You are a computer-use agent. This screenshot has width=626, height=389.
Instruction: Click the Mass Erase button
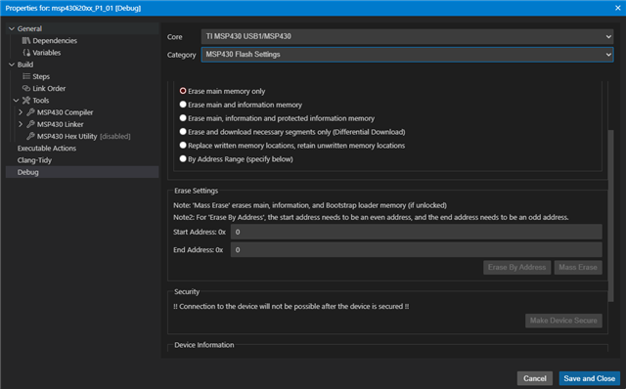click(x=578, y=267)
